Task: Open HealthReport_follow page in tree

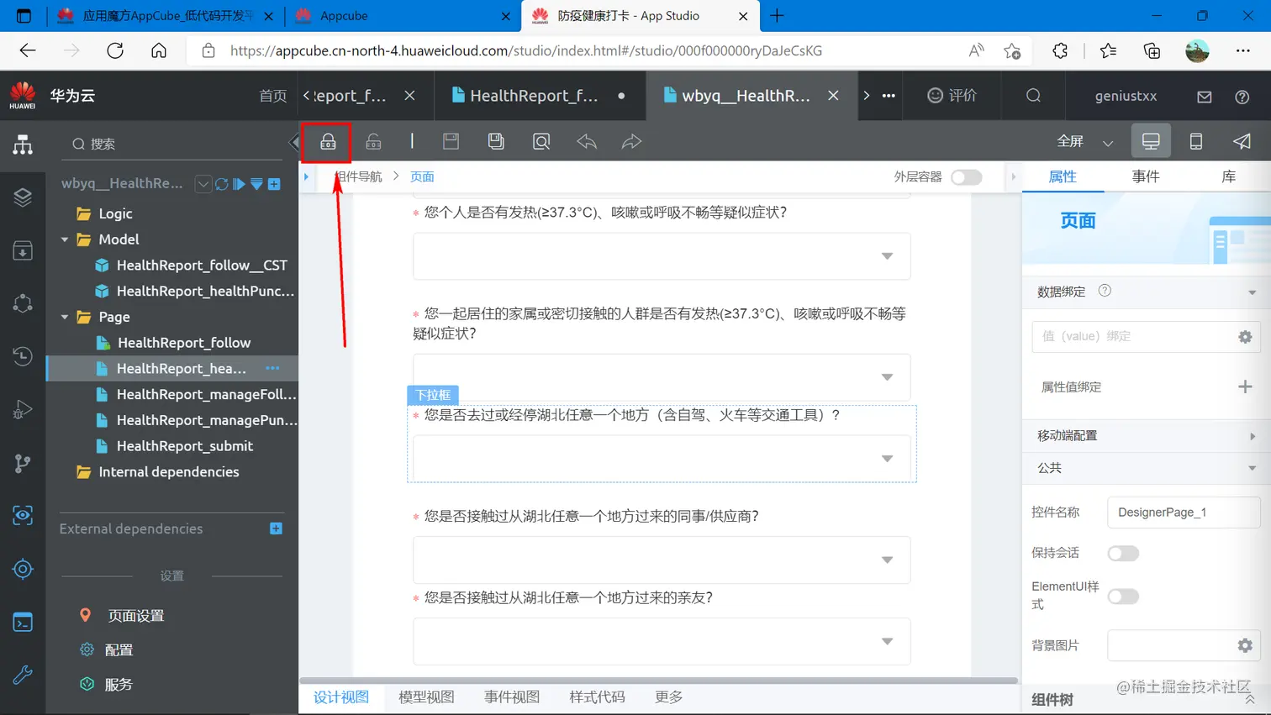Action: point(184,343)
